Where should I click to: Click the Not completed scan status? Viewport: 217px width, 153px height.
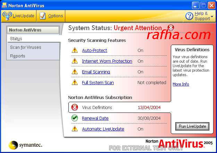click(152, 82)
